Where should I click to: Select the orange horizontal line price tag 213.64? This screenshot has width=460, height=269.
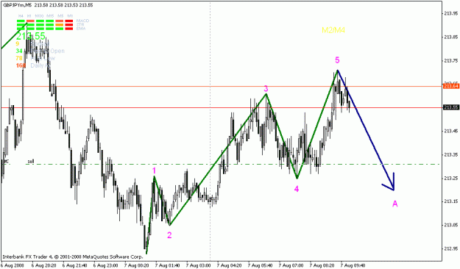click(x=451, y=86)
